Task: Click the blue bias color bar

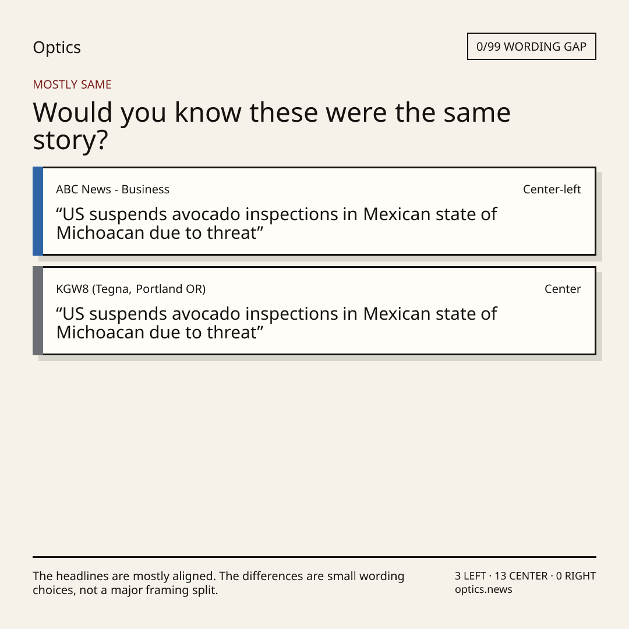Action: coord(38,211)
